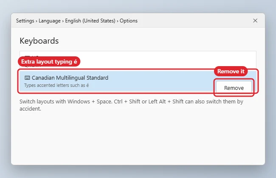Screen dimensions: 276x178
Task: Click 'Types accented letters such as é' description
Action: click(56, 85)
